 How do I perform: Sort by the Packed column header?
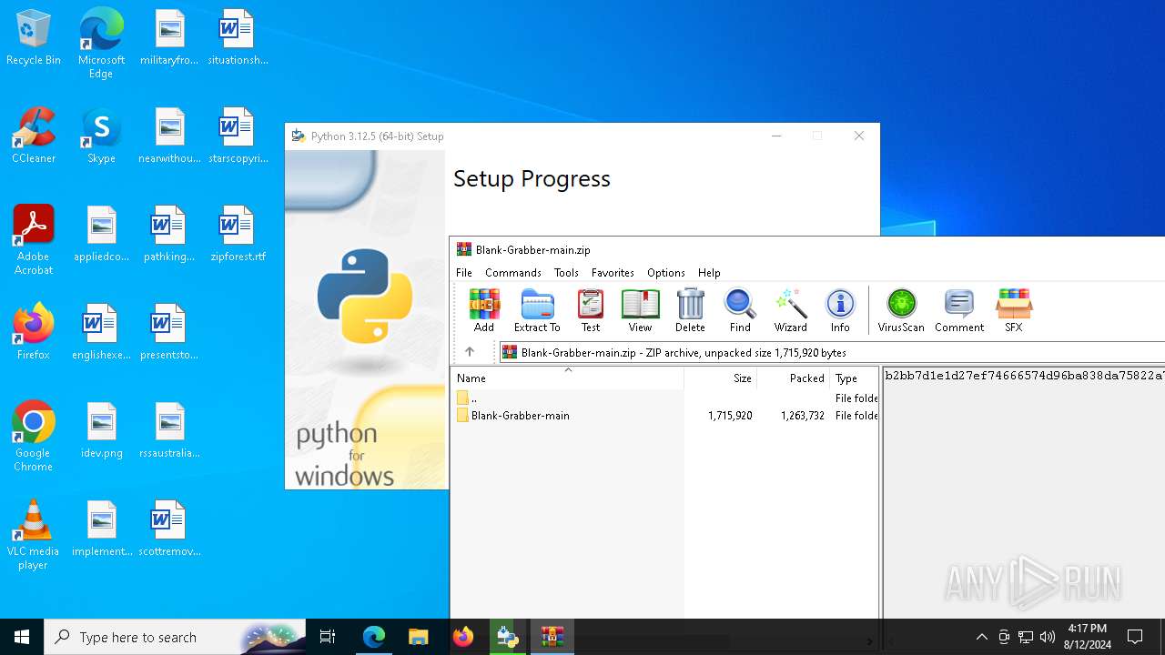(x=794, y=378)
